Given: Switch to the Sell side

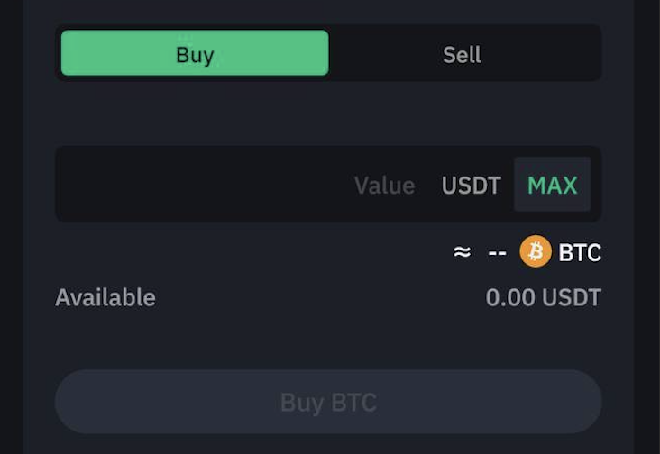Looking at the screenshot, I should (x=462, y=54).
